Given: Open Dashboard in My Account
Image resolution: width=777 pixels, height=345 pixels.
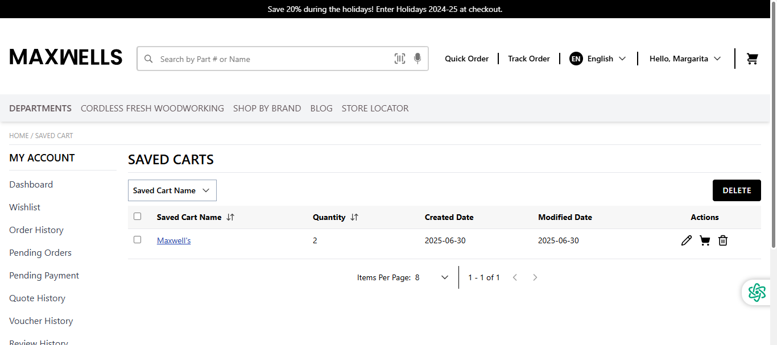Looking at the screenshot, I should click(31, 184).
